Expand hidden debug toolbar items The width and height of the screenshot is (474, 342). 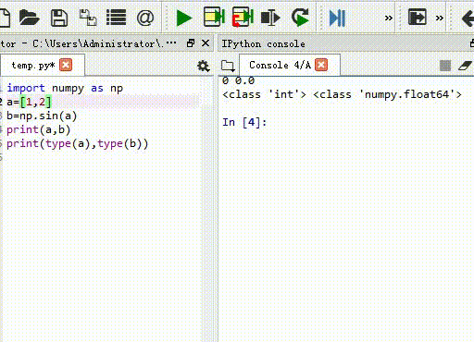tap(389, 18)
